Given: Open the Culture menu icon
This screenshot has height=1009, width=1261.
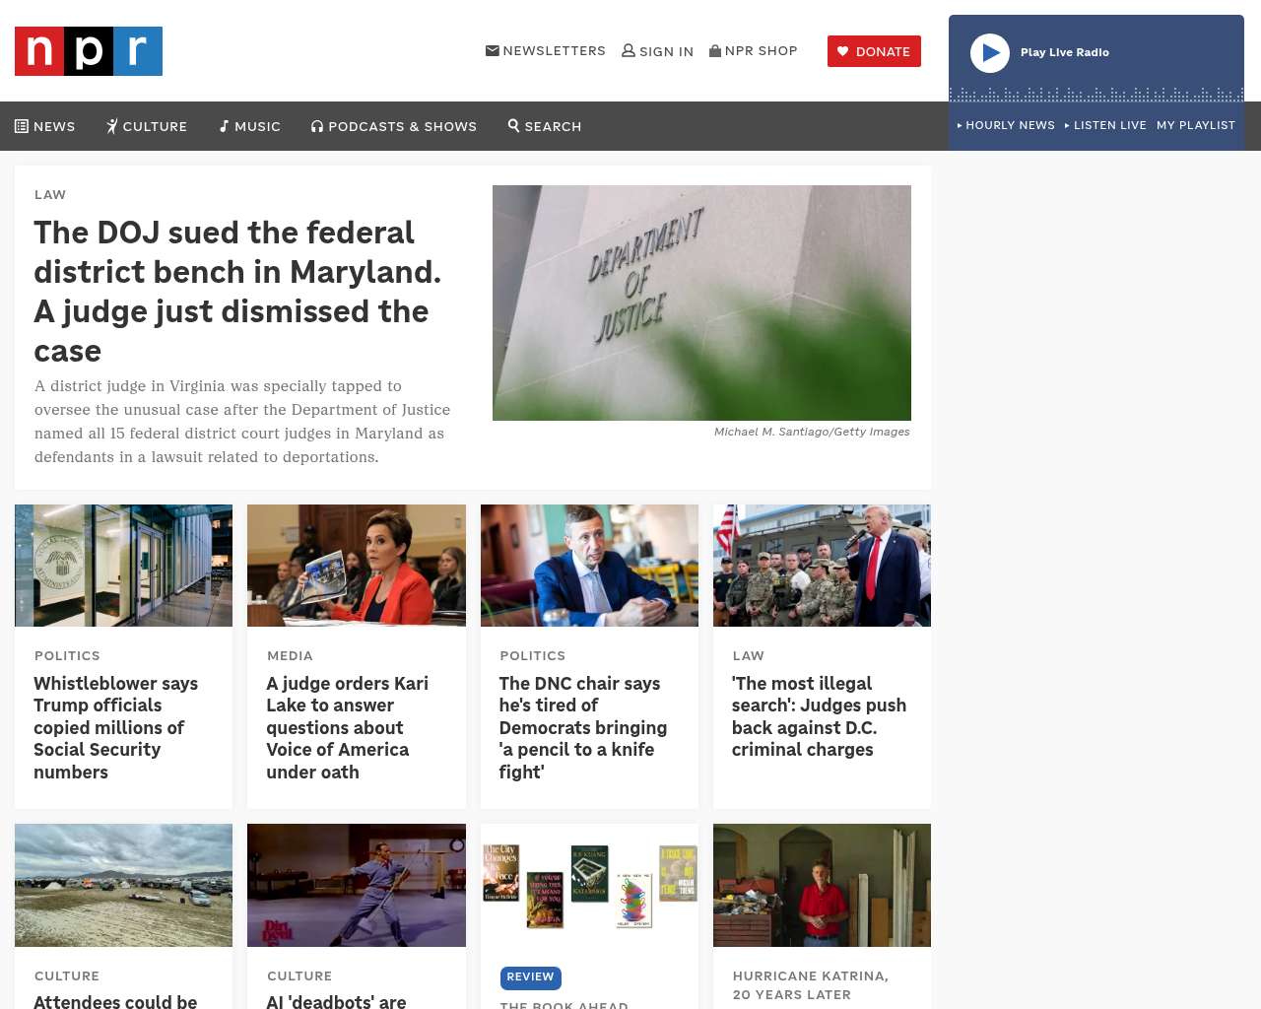Looking at the screenshot, I should pyautogui.click(x=112, y=126).
